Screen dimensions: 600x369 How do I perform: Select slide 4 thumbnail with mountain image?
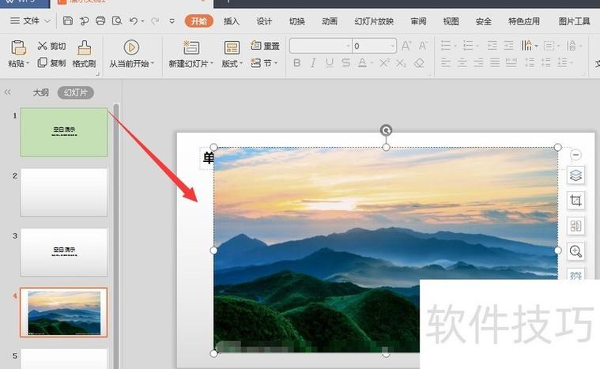coord(64,312)
